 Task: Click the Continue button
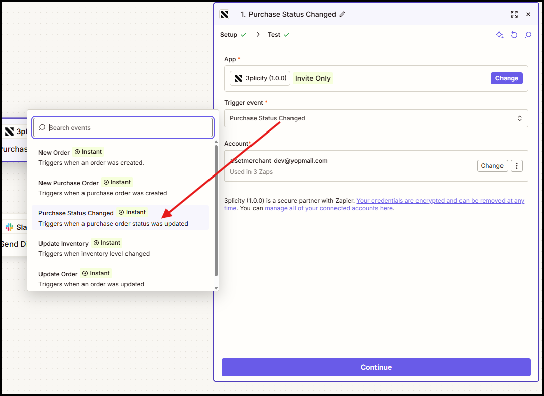(376, 367)
